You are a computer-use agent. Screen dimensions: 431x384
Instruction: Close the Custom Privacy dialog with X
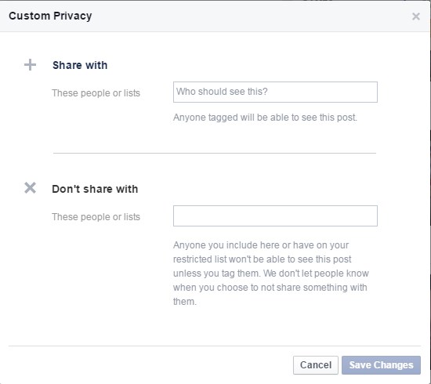tap(416, 16)
